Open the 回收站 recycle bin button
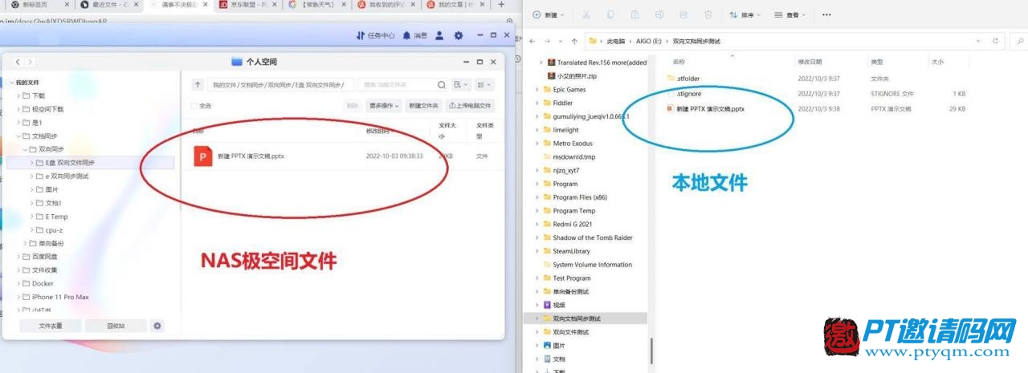This screenshot has height=373, width=1028. click(x=116, y=326)
